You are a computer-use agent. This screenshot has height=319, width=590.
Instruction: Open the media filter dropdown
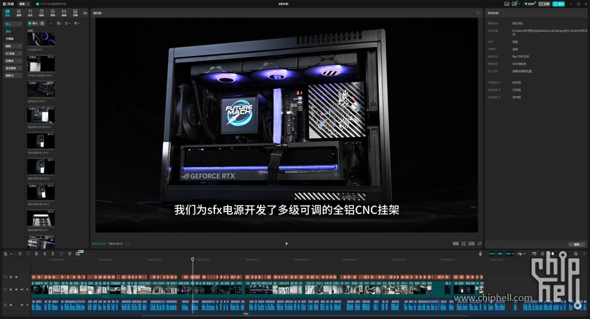click(x=77, y=23)
